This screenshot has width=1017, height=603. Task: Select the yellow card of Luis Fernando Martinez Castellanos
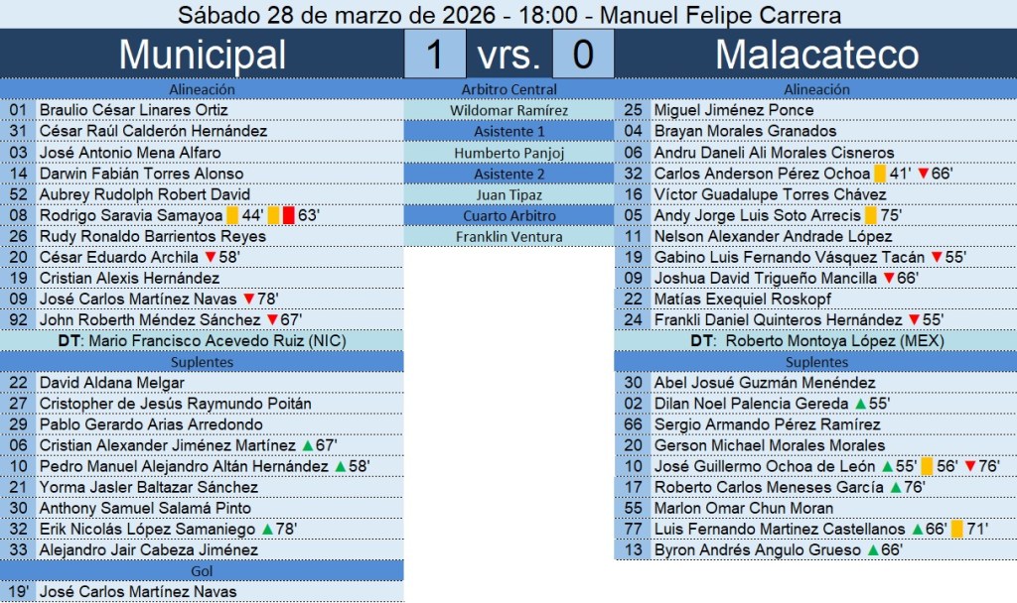point(957,530)
